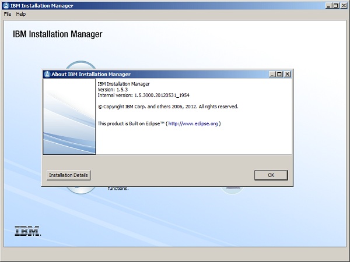
Task: Close the main IBM Installation Manager window
Action: 344,6
